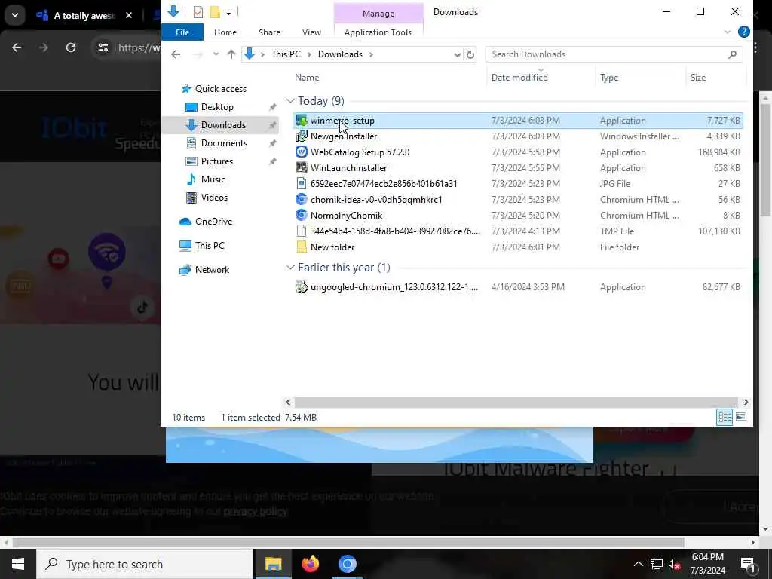Open Music in navigation pane

pos(213,179)
